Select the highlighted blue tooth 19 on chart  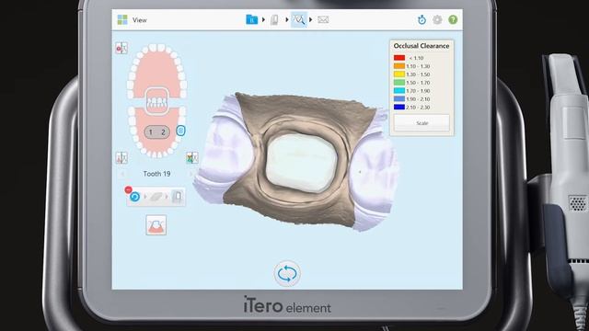point(180,131)
